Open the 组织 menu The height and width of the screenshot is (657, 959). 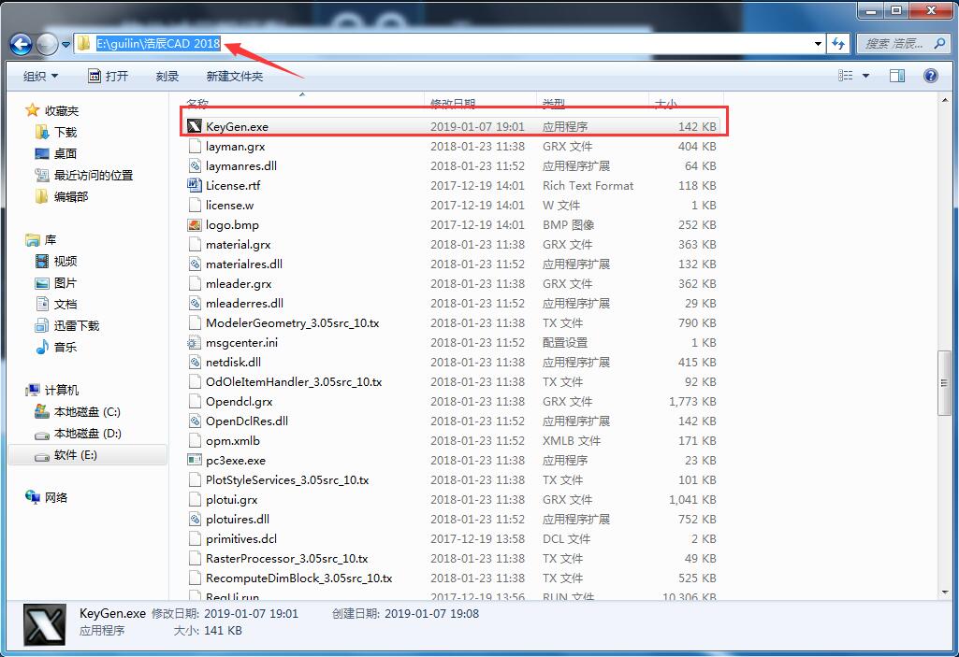pyautogui.click(x=41, y=76)
